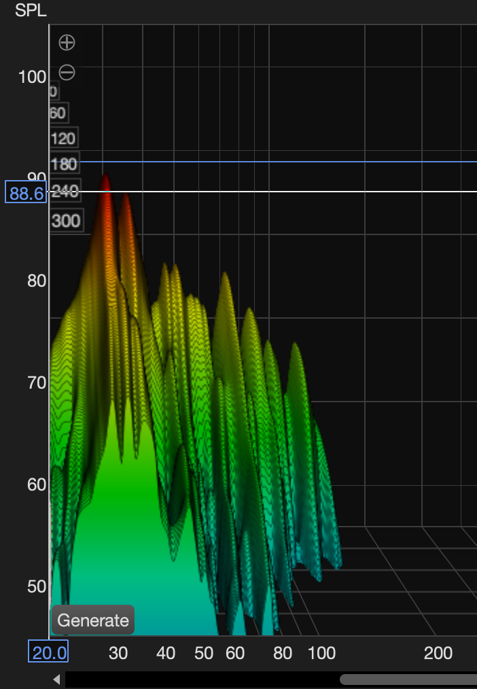Click the white horizontal cursor line

pos(306,192)
